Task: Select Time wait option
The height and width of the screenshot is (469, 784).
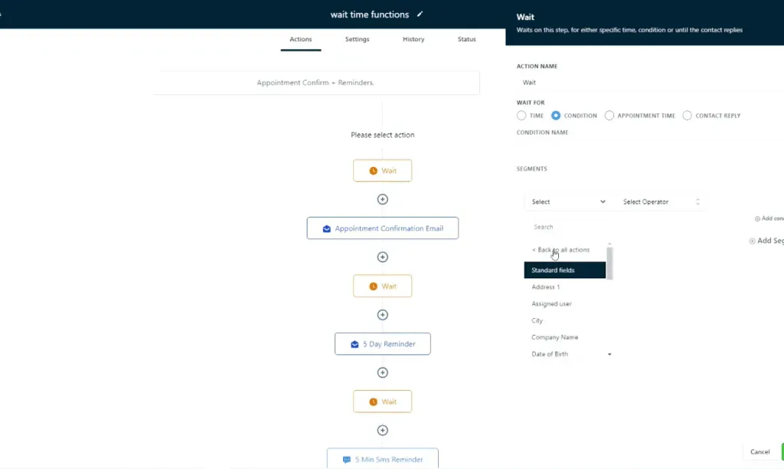Action: (521, 116)
